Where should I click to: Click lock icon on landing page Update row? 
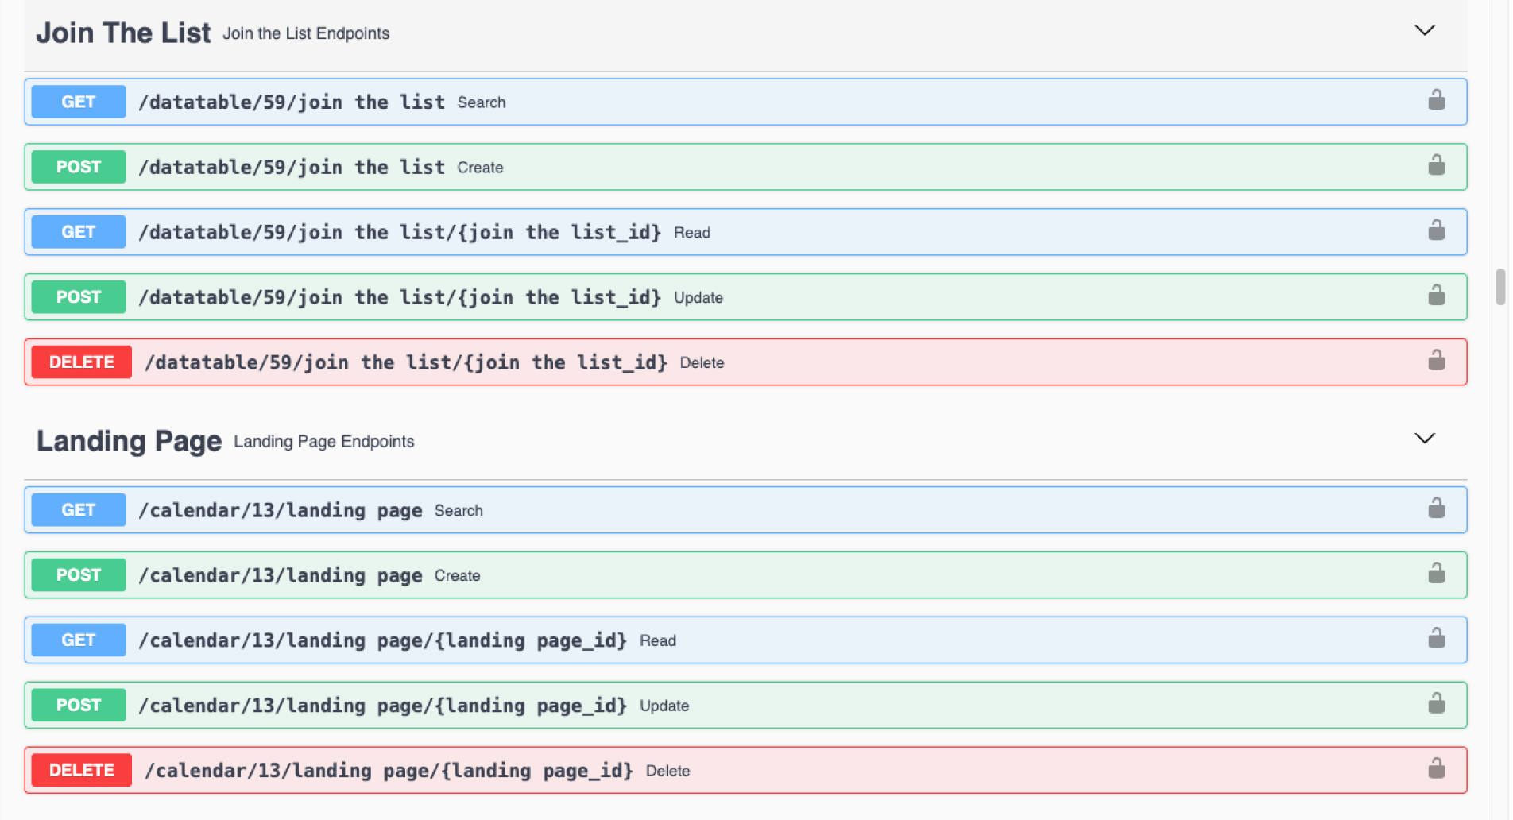click(x=1436, y=704)
